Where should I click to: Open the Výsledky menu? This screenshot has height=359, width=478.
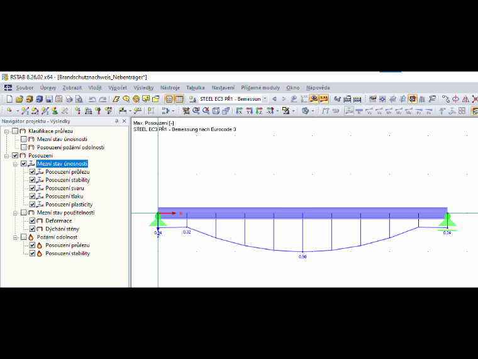pyautogui.click(x=143, y=88)
